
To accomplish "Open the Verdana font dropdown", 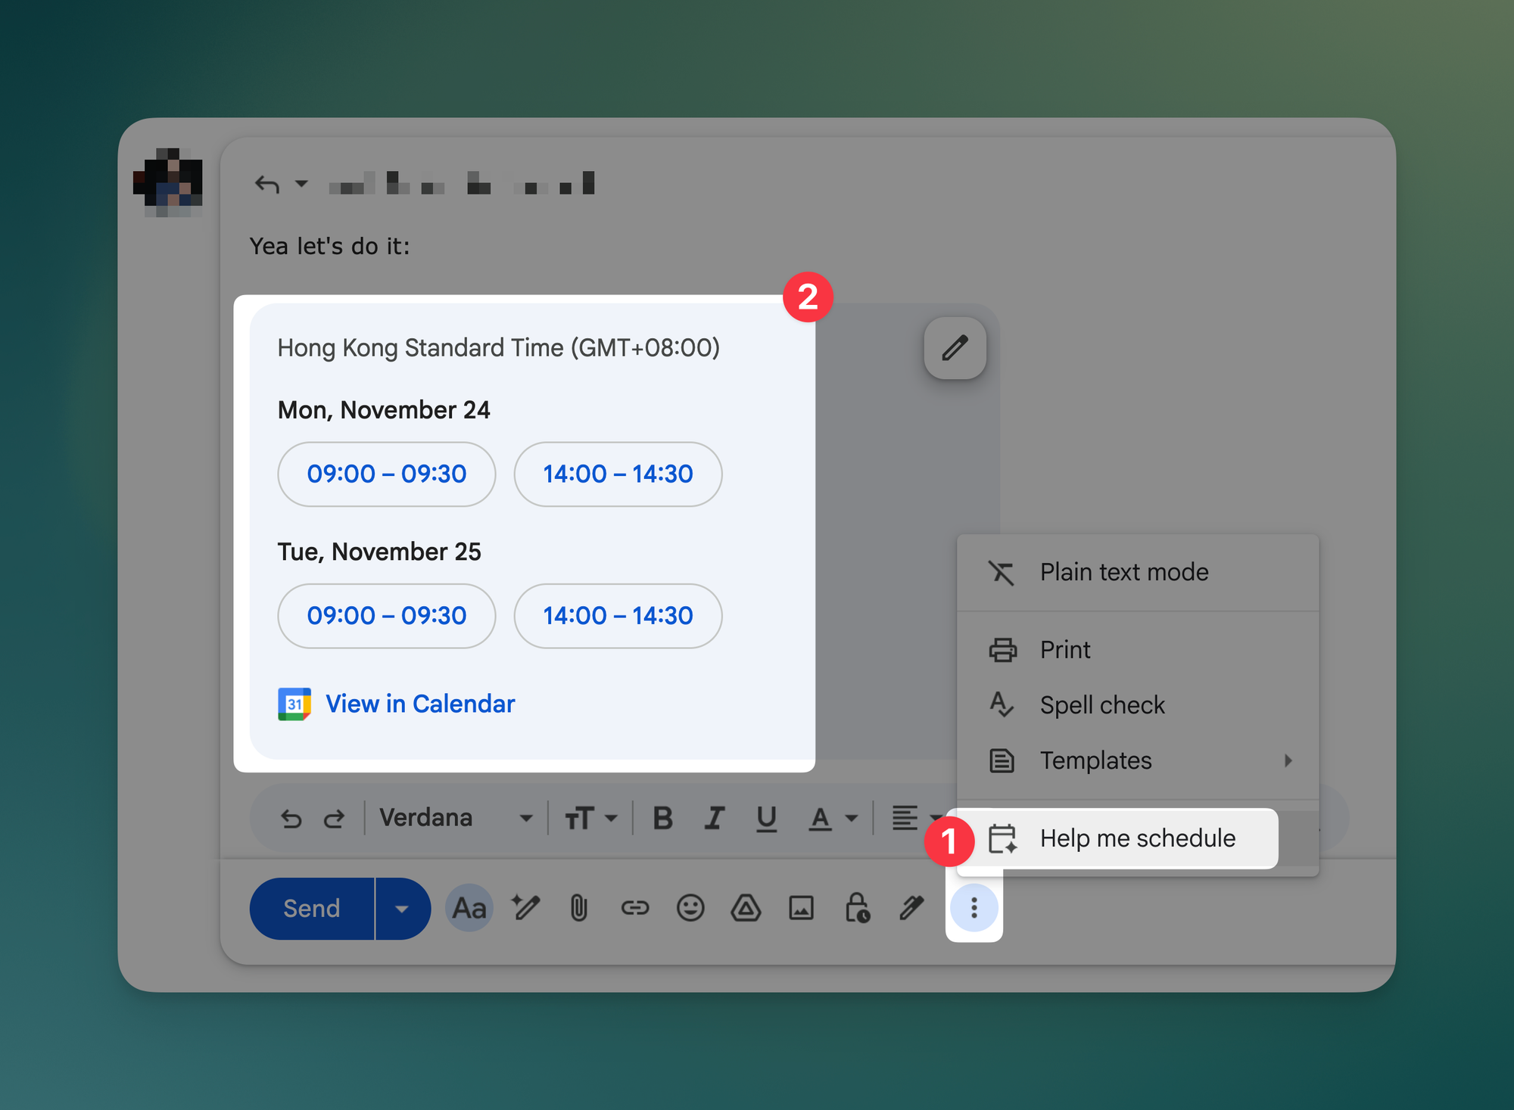I will pyautogui.click(x=456, y=818).
